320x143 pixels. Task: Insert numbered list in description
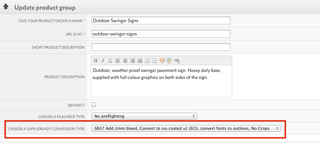(147, 60)
